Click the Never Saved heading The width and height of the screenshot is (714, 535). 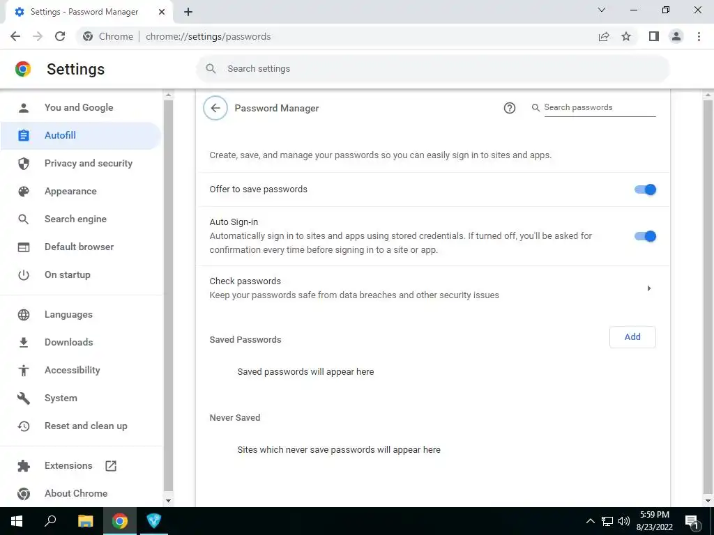click(235, 418)
